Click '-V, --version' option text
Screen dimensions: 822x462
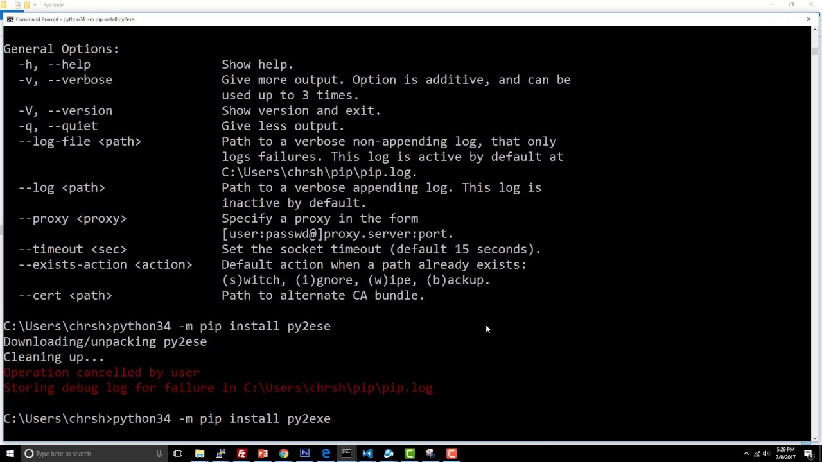65,110
